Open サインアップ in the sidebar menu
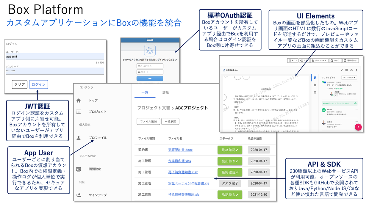This screenshot has height=204, width=369. (98, 195)
